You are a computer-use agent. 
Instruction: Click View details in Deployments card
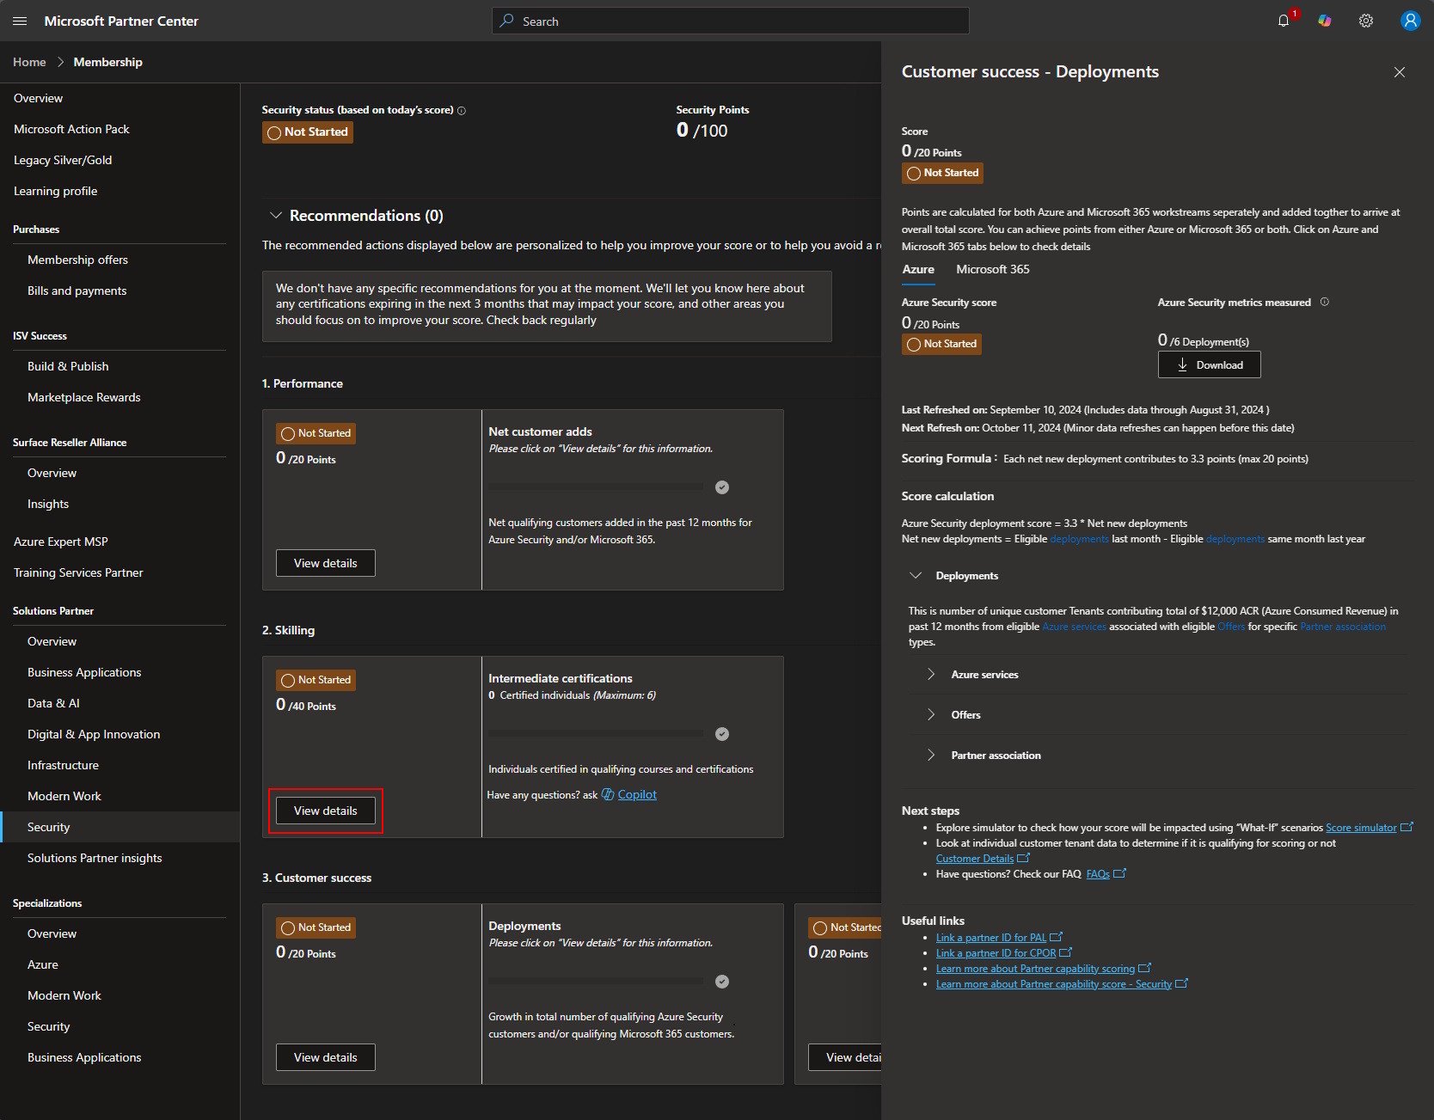[x=326, y=1057]
